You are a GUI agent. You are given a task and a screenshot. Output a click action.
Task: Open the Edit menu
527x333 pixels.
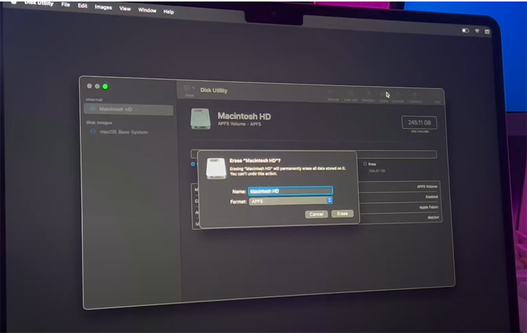(x=82, y=6)
